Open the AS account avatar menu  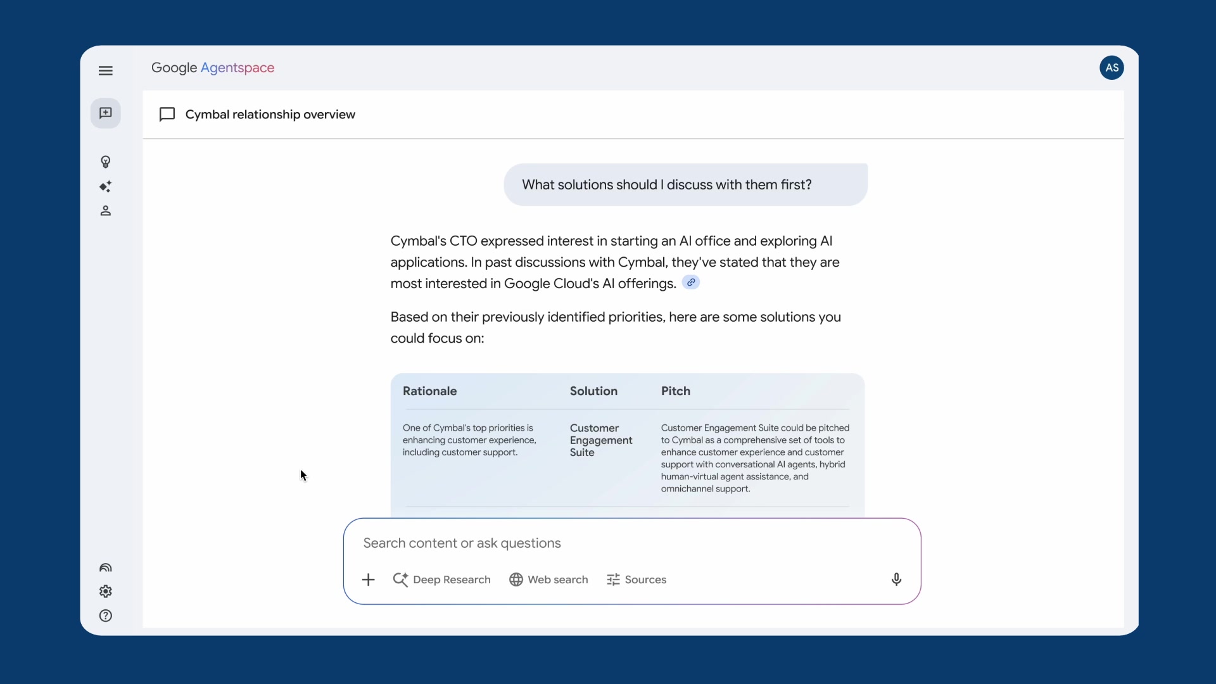[x=1111, y=68]
